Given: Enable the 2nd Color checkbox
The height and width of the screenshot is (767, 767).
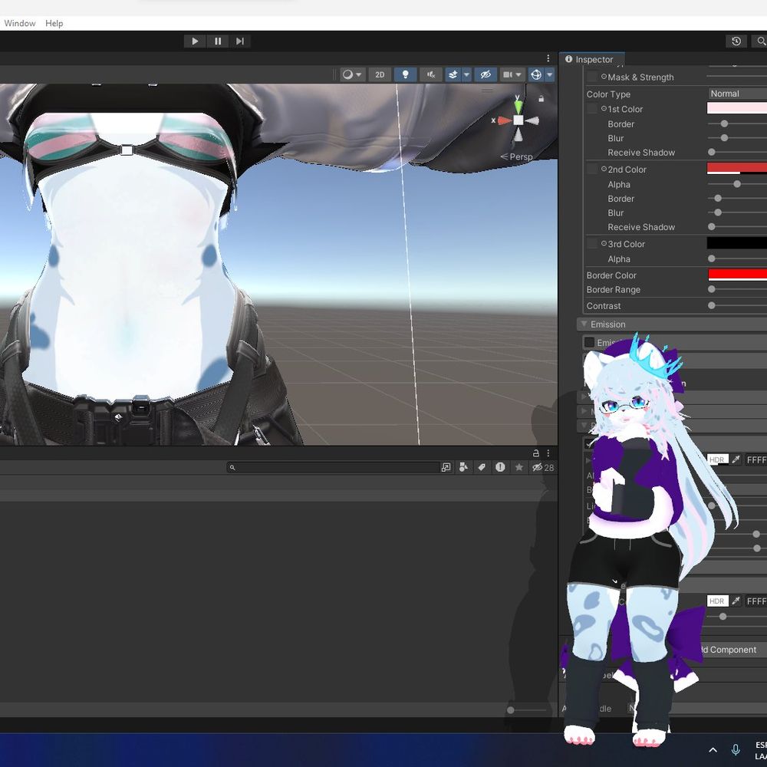Looking at the screenshot, I should coord(592,169).
